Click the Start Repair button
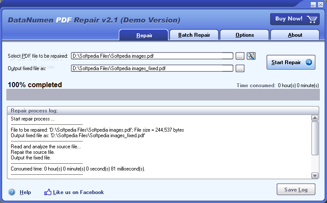Screen dimensions: 327x203 291,62
